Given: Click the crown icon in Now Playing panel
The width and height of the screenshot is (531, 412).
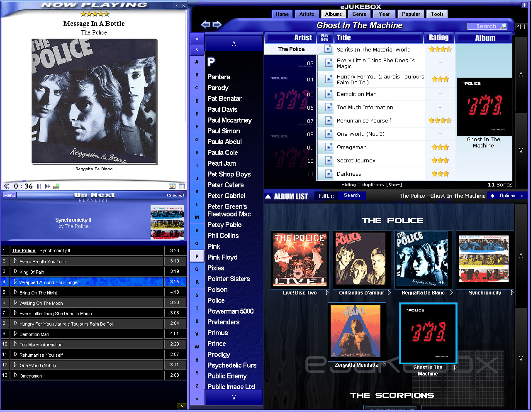Looking at the screenshot, I should tap(172, 186).
